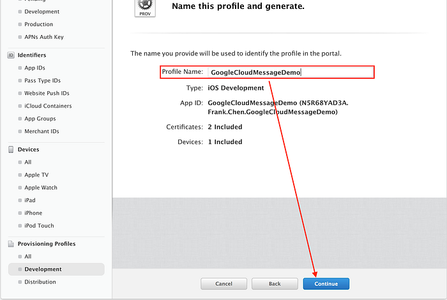Click the Cancel button
This screenshot has height=300, width=447.
coord(223,284)
